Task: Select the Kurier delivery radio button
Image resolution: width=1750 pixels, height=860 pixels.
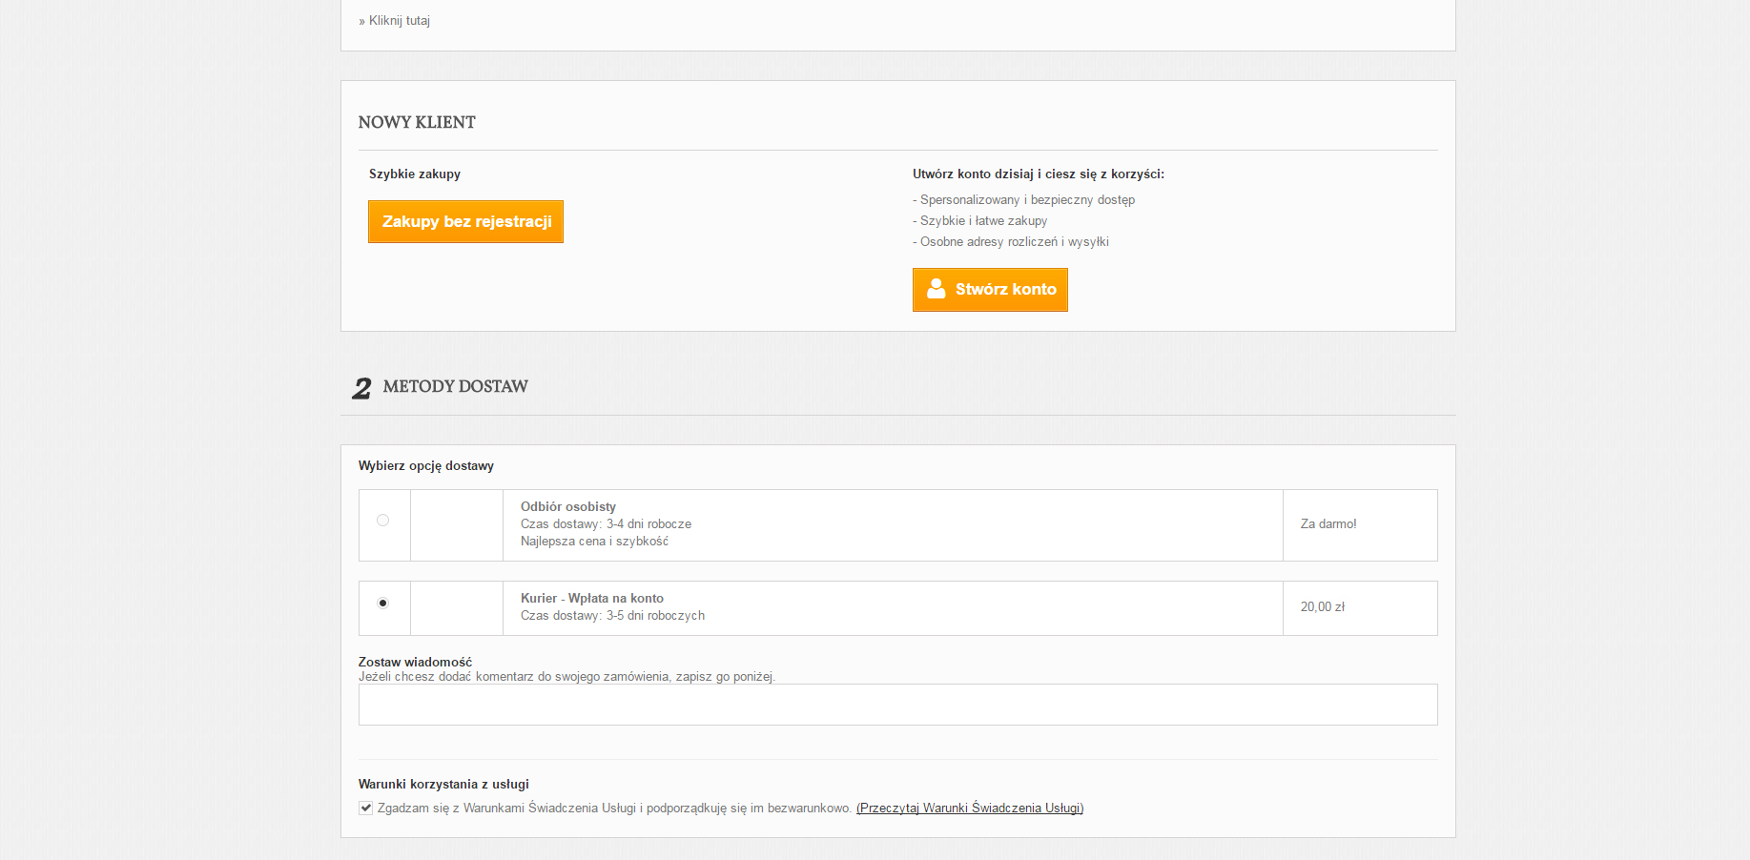Action: pyautogui.click(x=383, y=604)
